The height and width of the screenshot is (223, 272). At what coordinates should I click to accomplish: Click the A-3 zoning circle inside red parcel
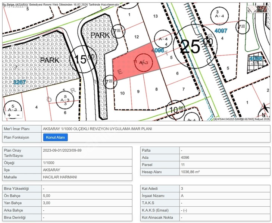click(x=144, y=62)
